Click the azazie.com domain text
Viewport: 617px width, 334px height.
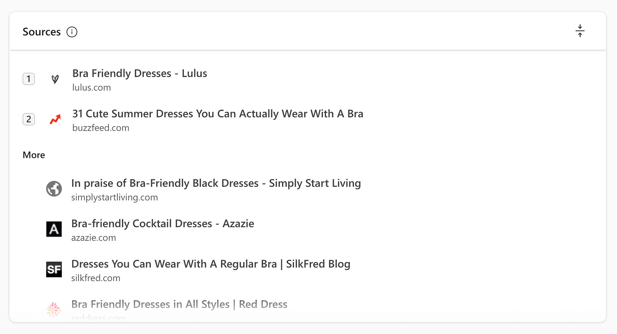pos(94,238)
